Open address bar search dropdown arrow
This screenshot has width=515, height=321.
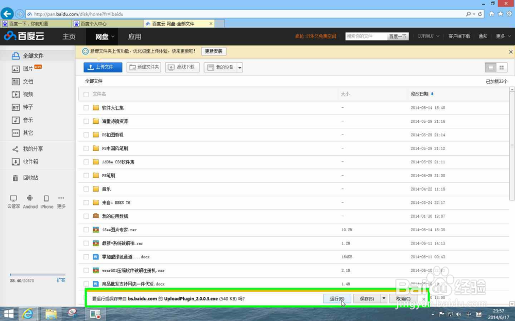coord(474,14)
